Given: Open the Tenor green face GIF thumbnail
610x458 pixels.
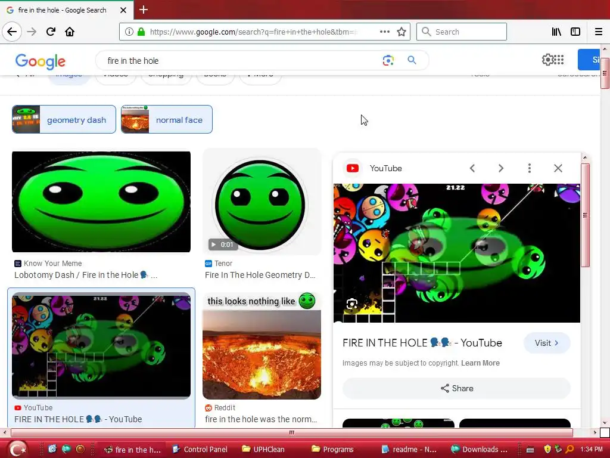Looking at the screenshot, I should point(262,202).
